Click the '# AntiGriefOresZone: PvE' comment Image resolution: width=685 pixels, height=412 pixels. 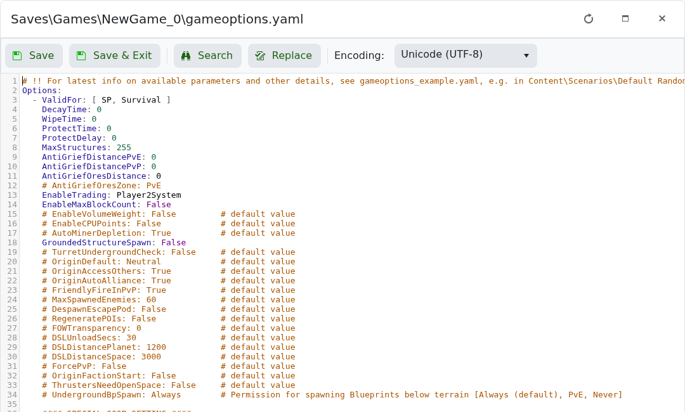coord(101,186)
